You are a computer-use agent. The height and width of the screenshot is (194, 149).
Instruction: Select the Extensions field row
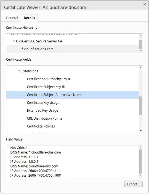73,71
